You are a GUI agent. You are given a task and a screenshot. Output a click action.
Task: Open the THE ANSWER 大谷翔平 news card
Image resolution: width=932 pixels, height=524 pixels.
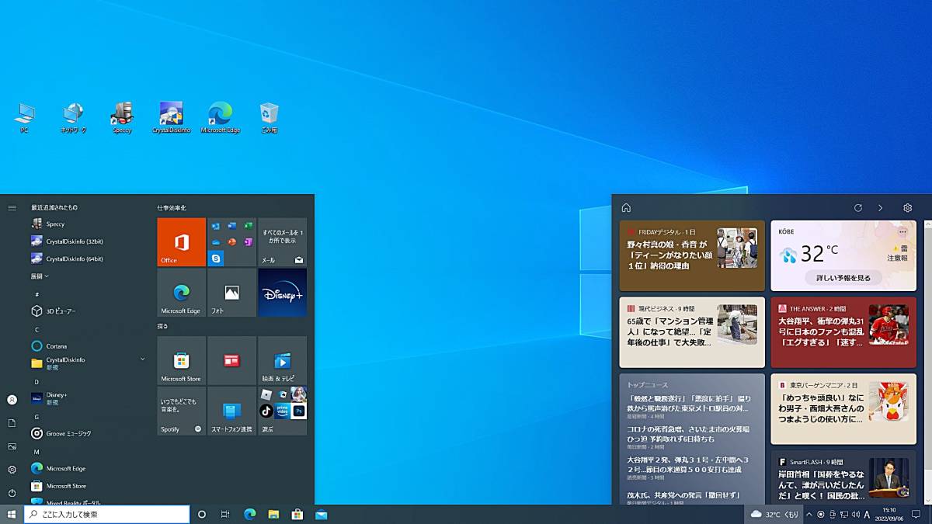843,332
